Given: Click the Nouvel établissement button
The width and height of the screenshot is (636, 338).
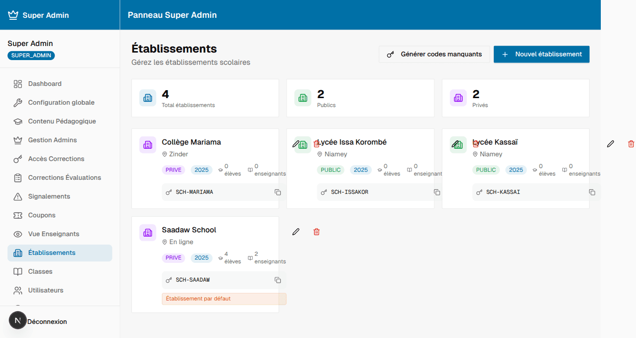Looking at the screenshot, I should [x=542, y=54].
